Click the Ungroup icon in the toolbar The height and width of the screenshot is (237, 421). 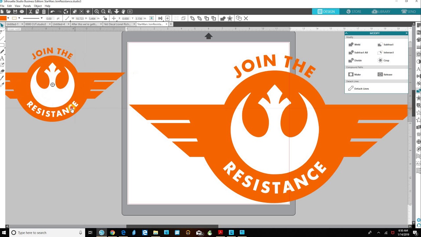coord(183,18)
